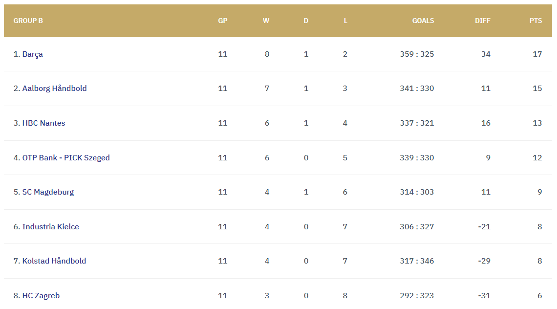557x309 pixels.
Task: Click Barça's 359 : 325 goals value
Action: (x=417, y=54)
